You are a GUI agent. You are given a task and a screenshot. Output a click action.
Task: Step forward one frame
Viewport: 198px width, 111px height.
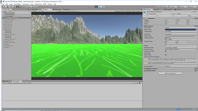pos(103,7)
